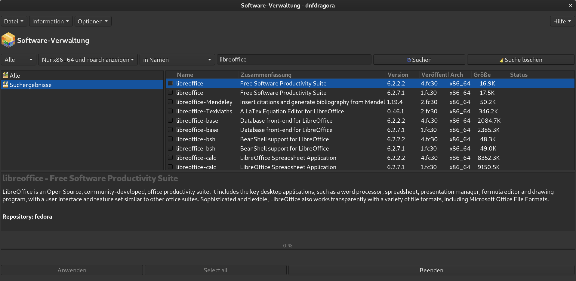Select the libreoffice-Mendeley package name
This screenshot has height=281, width=576.
tap(204, 102)
